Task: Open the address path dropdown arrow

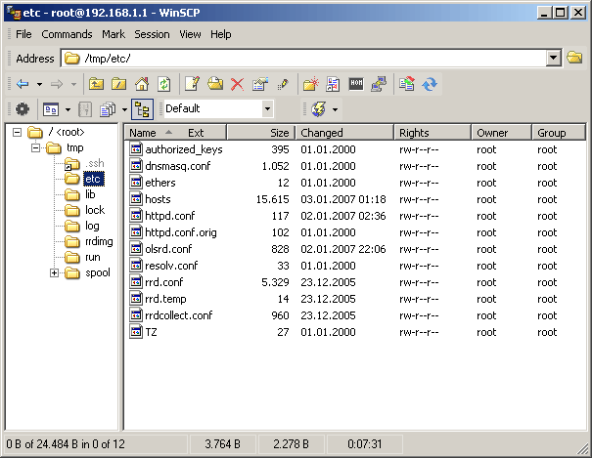Action: click(x=554, y=59)
